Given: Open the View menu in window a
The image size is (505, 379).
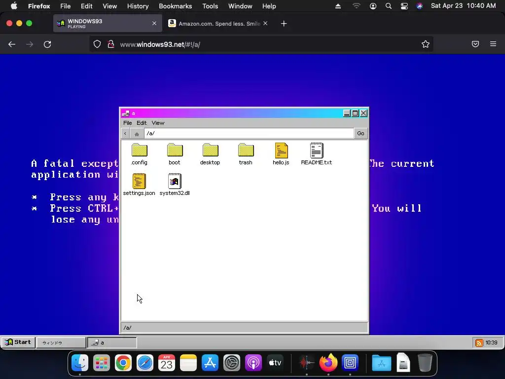Looking at the screenshot, I should (158, 123).
